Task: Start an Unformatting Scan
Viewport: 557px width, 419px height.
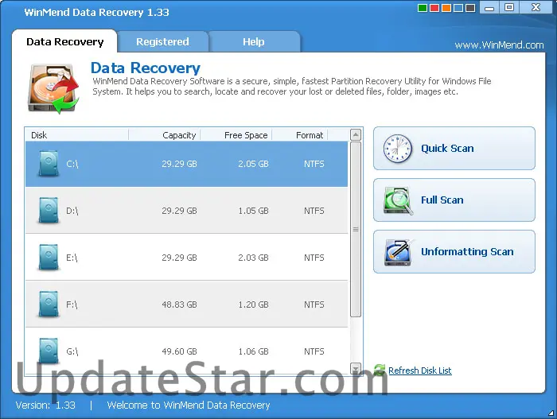Action: tap(454, 252)
